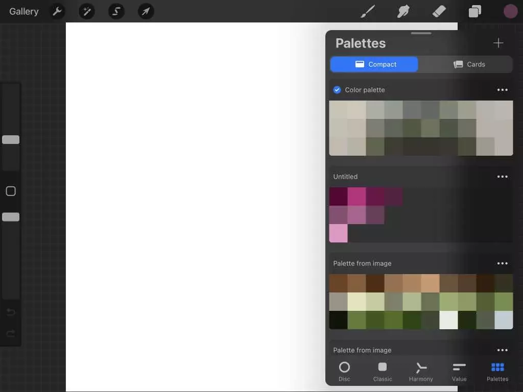
Task: Select the Brush tool
Action: click(368, 11)
